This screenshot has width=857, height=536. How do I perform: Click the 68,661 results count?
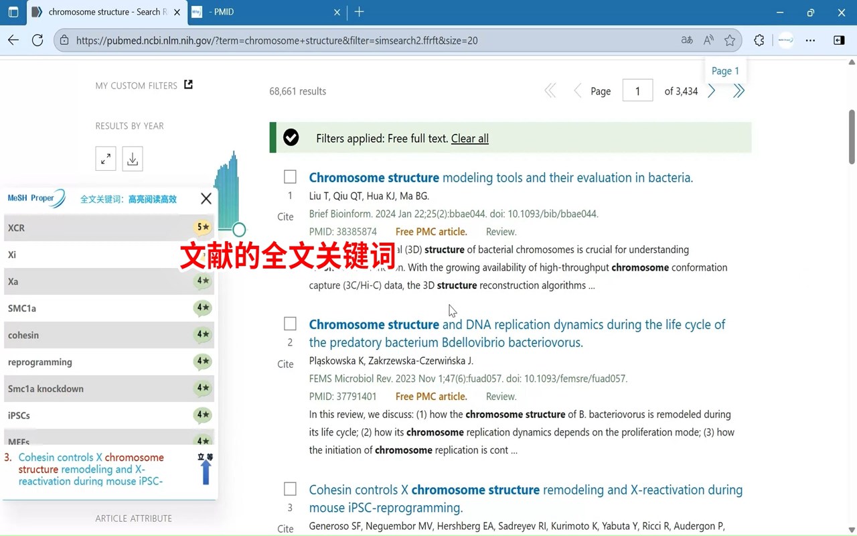coord(298,91)
